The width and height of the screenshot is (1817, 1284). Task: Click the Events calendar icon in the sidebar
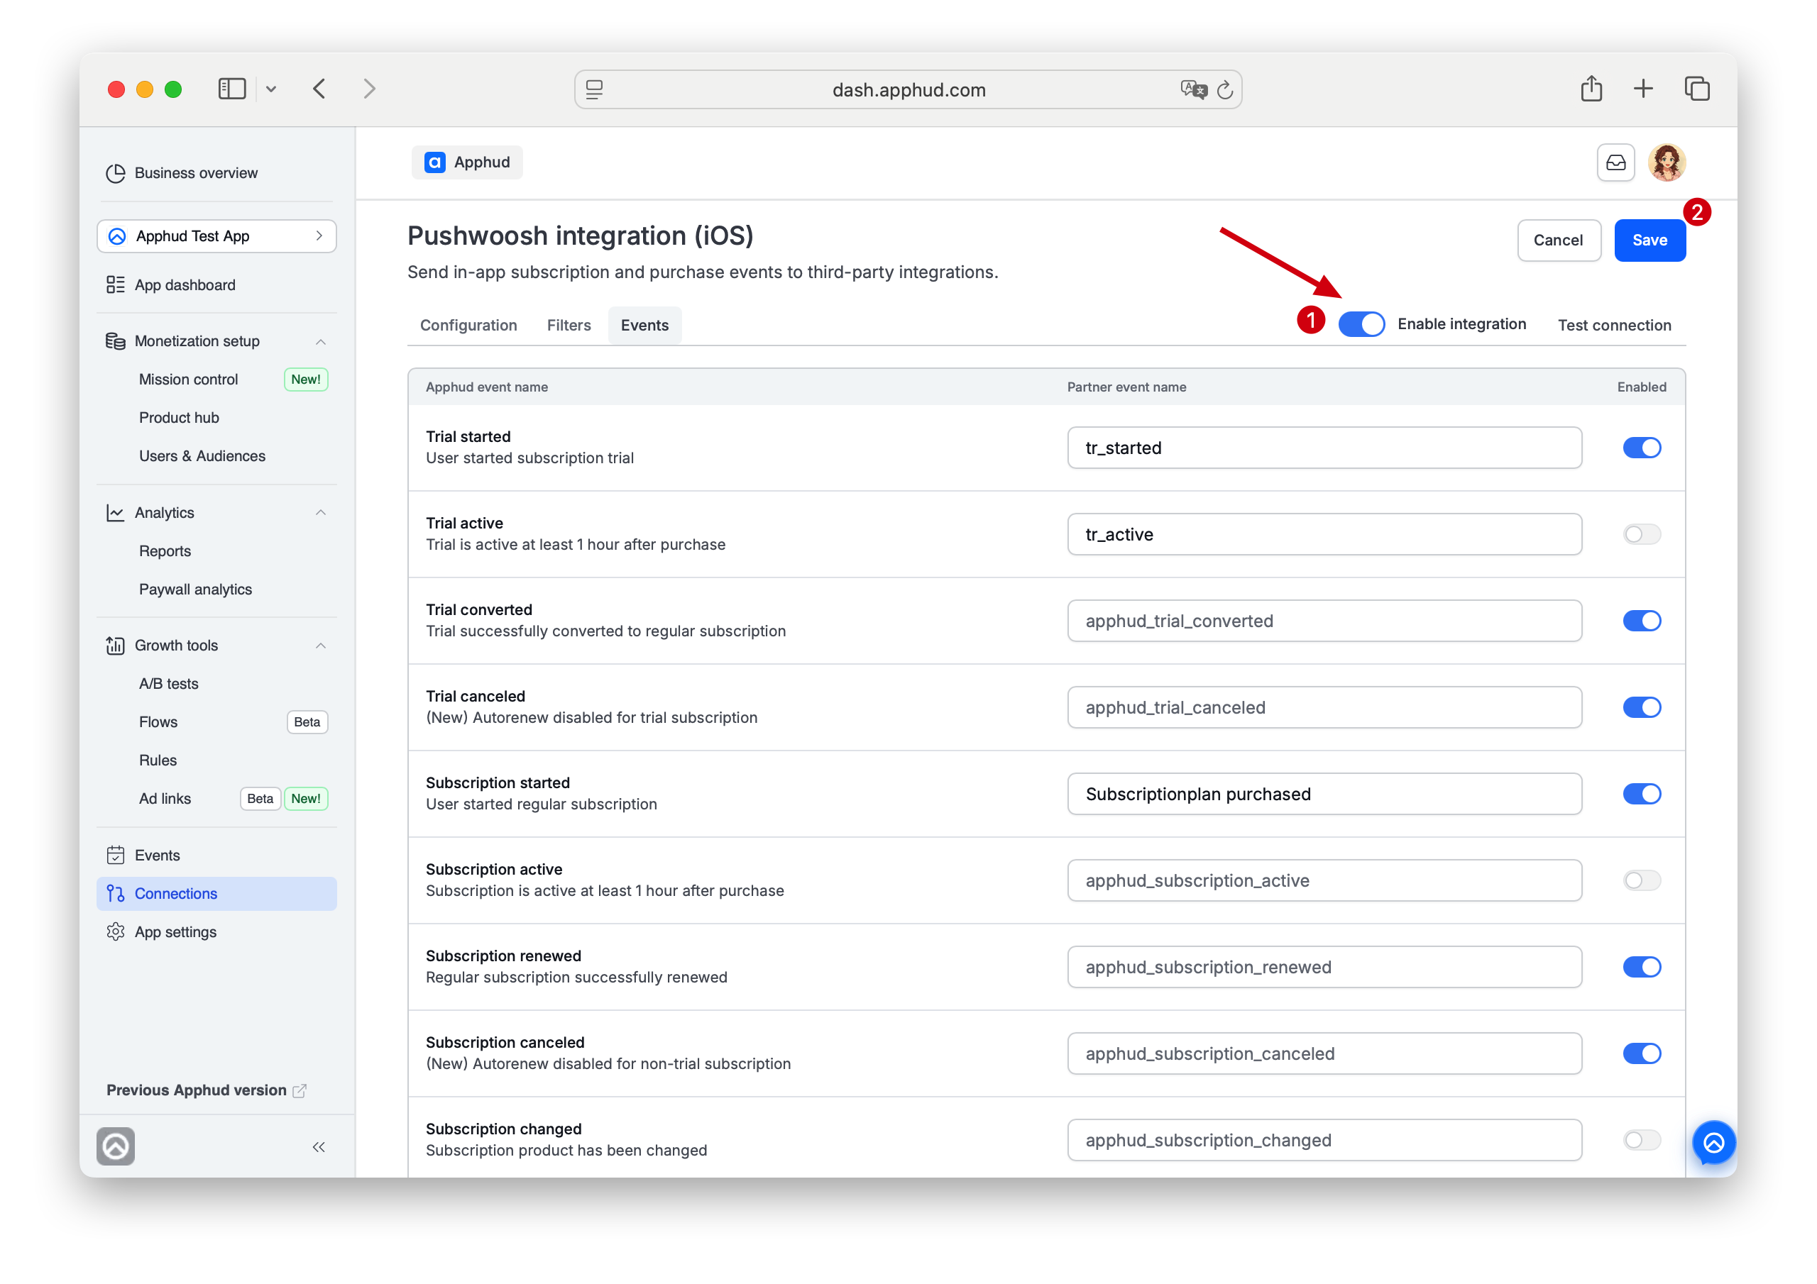(x=116, y=856)
